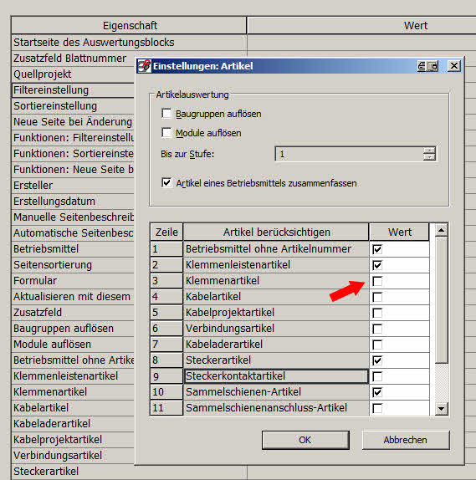Image resolution: width=476 pixels, height=480 pixels.
Task: Enable Baugruppen auflösen checkbox
Action: pos(166,114)
